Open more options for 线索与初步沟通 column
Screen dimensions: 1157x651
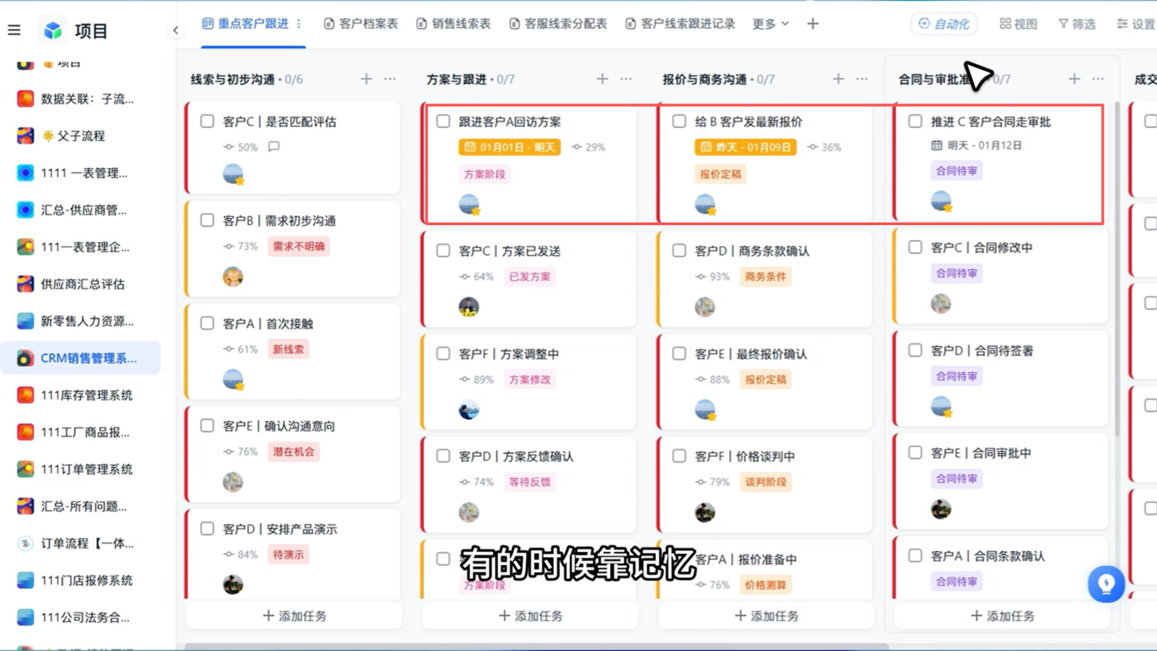tap(390, 79)
